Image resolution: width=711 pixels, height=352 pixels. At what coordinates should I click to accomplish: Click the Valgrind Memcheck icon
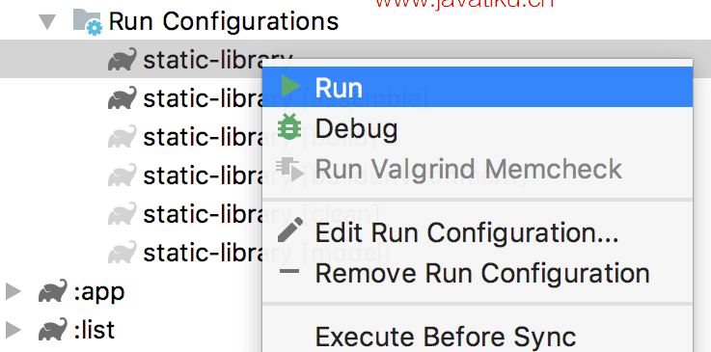point(290,170)
